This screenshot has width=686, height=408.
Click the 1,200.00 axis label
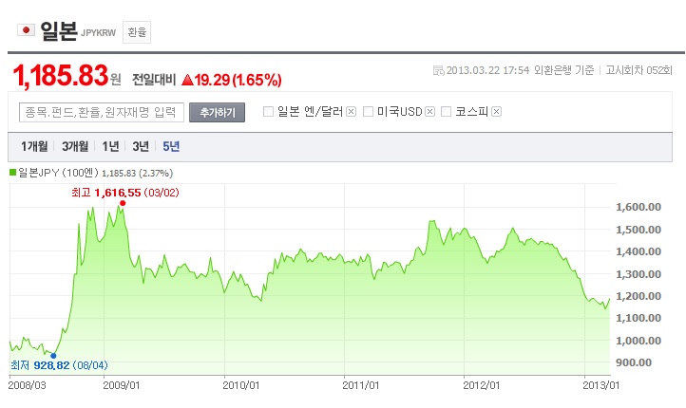[638, 296]
